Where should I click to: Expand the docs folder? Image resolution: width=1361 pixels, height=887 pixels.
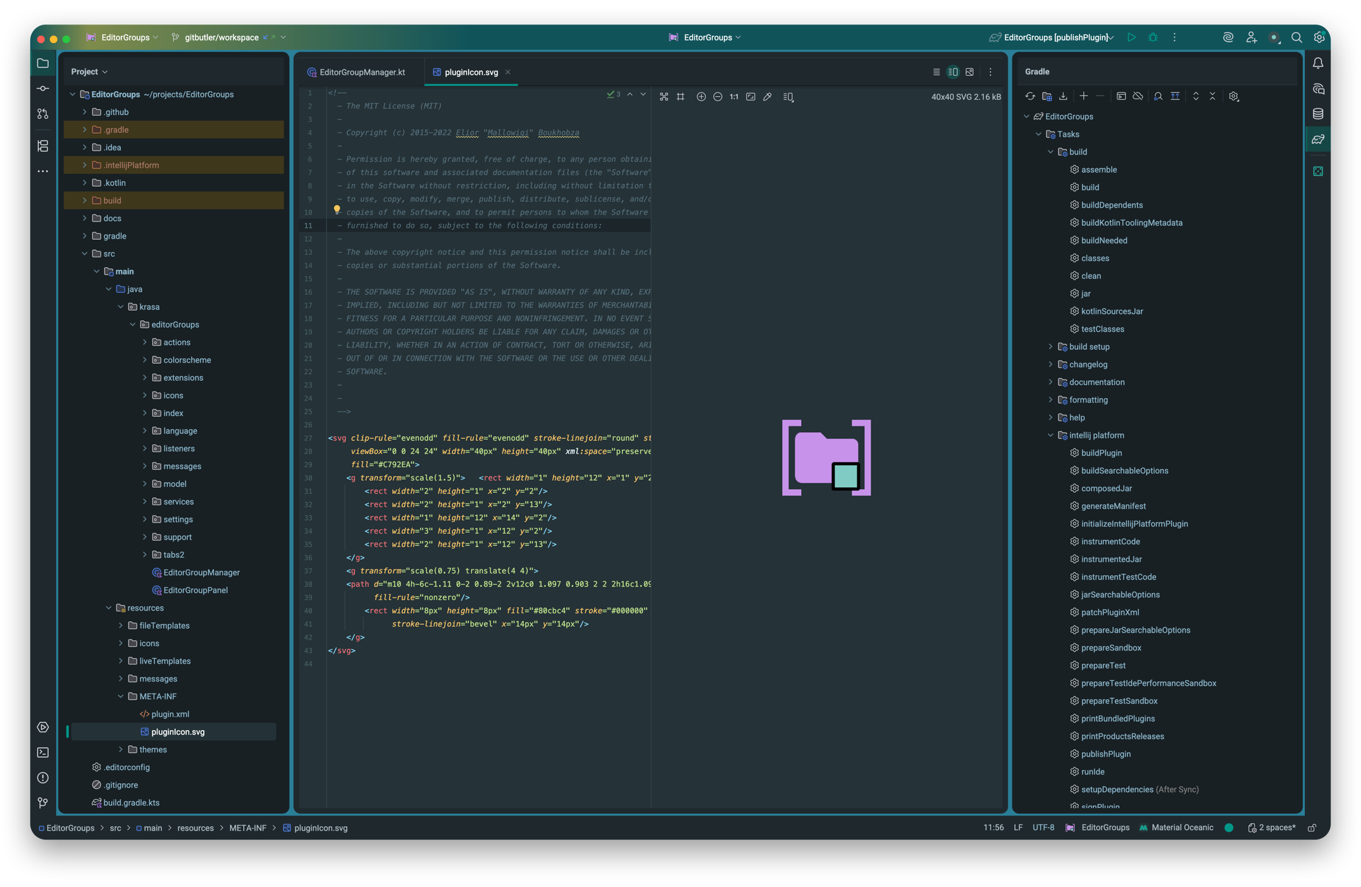85,218
